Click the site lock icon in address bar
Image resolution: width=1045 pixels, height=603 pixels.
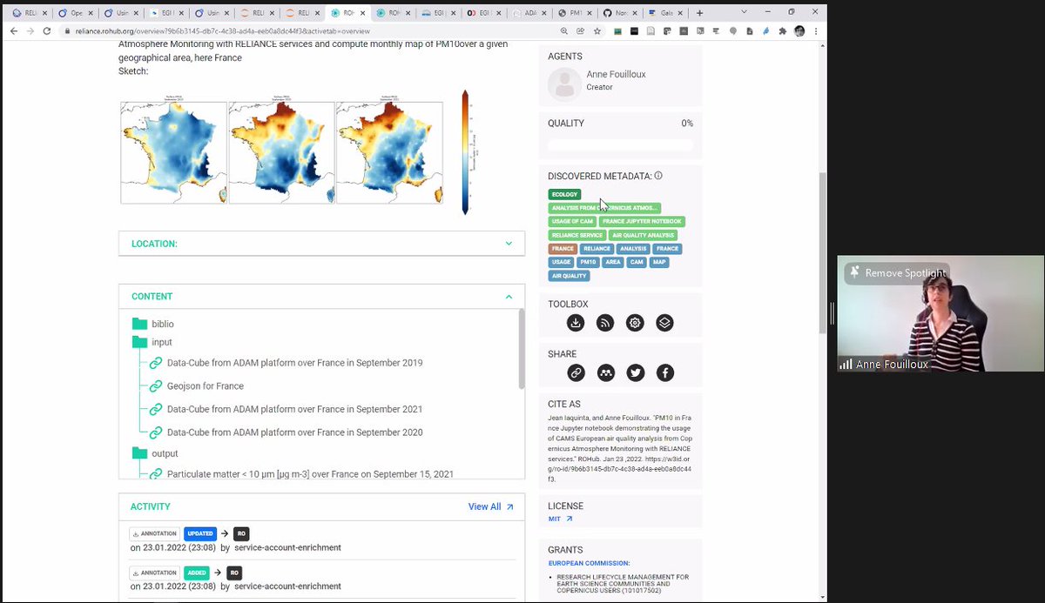click(67, 30)
